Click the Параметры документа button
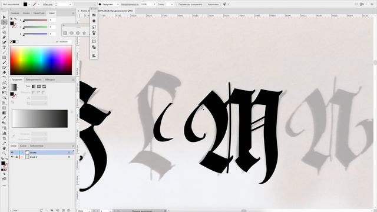Screen dimensions: 377x212 [x=190, y=4]
